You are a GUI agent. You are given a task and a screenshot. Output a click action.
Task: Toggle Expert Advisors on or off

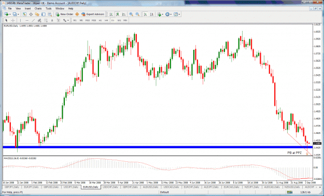coord(93,15)
